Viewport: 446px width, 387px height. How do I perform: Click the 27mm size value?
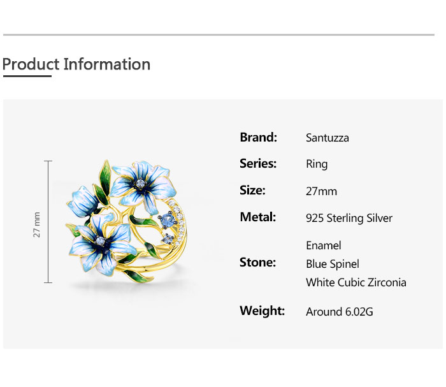tap(322, 191)
